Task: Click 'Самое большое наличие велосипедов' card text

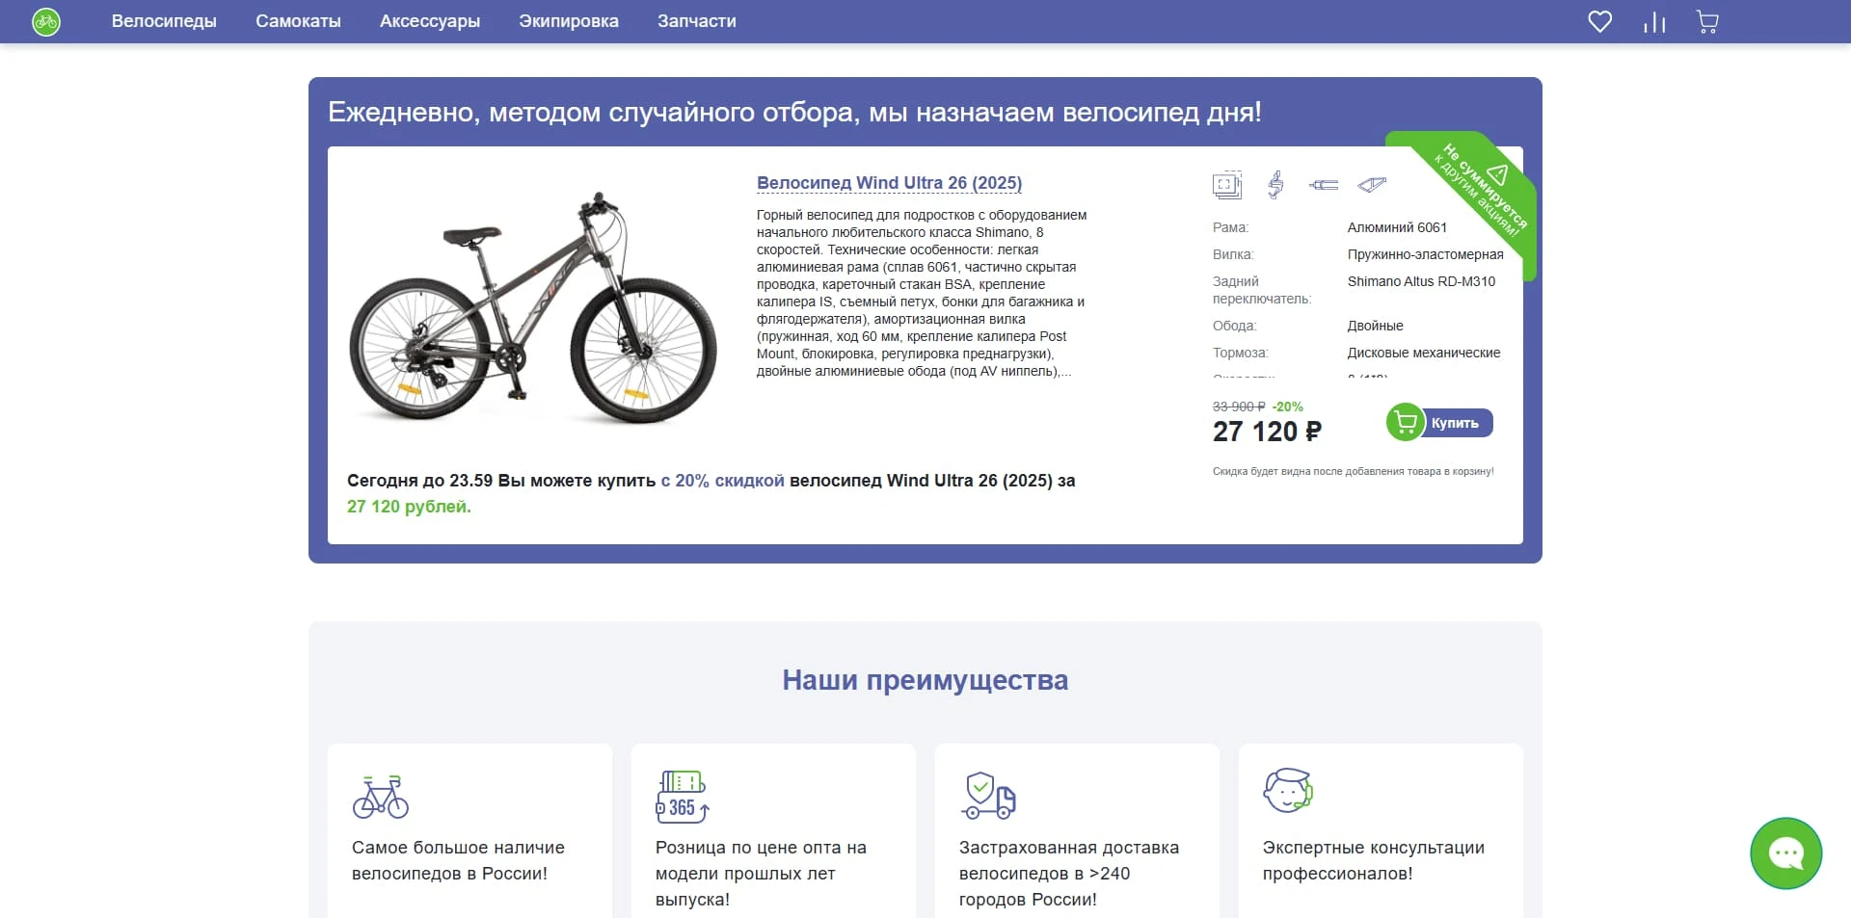Action: 458,861
